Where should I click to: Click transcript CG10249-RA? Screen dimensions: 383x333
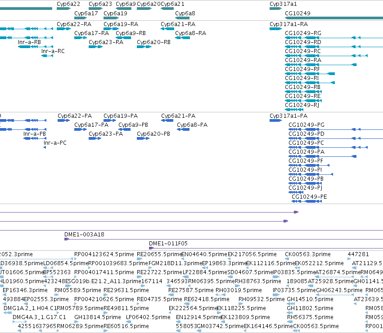321,65
